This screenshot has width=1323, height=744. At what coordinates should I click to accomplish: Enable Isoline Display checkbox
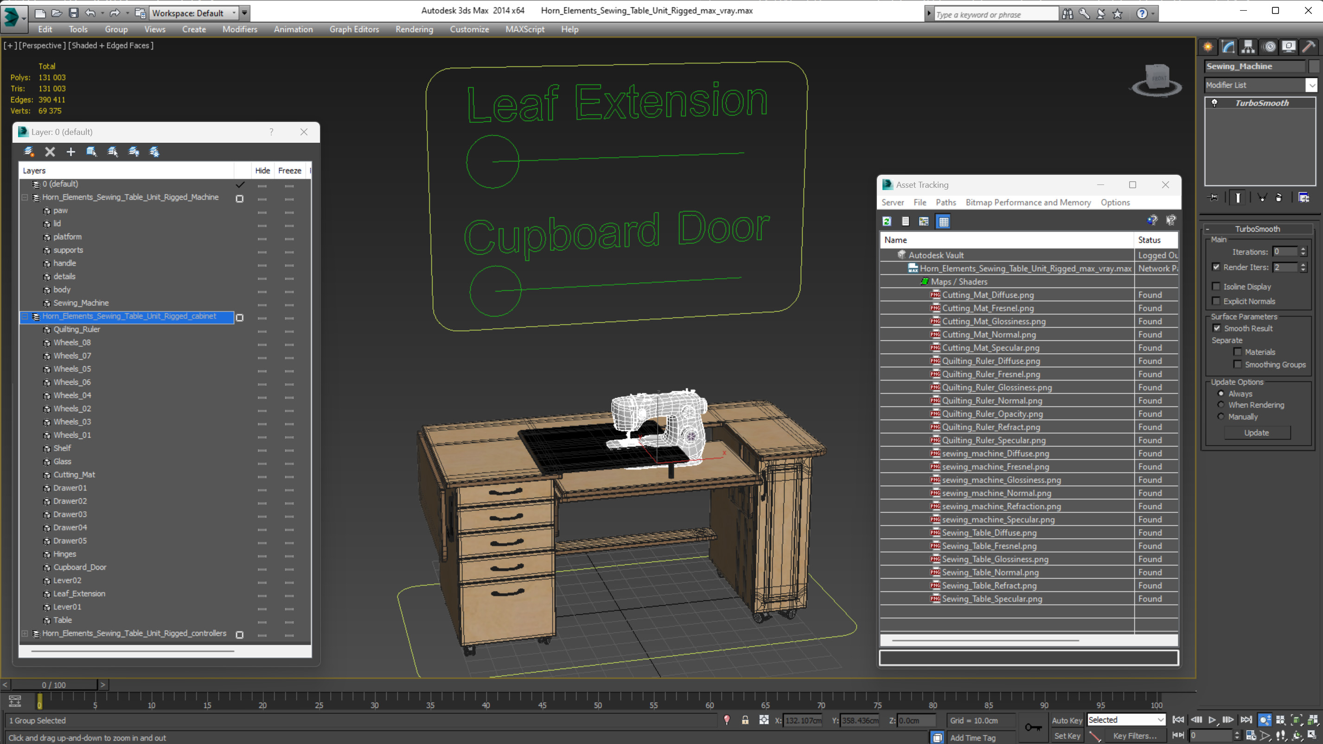(x=1216, y=286)
